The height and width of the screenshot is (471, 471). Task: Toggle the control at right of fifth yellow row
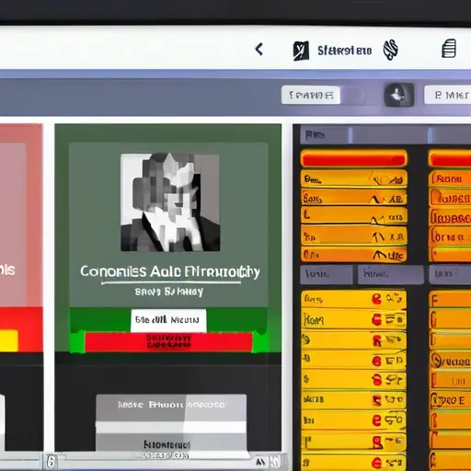point(395,380)
